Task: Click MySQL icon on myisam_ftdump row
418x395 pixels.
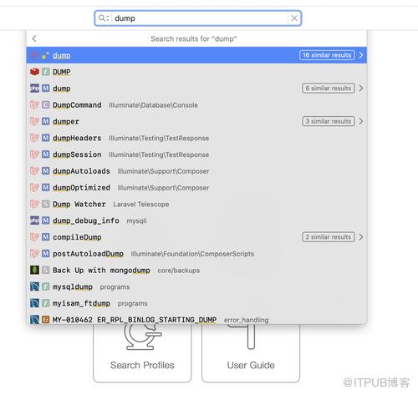Action: [34, 303]
